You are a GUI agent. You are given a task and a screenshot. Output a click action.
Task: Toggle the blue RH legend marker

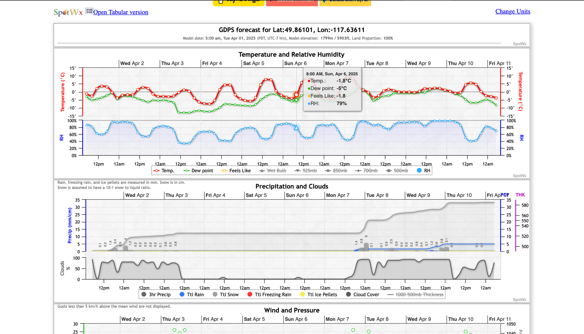[419, 171]
